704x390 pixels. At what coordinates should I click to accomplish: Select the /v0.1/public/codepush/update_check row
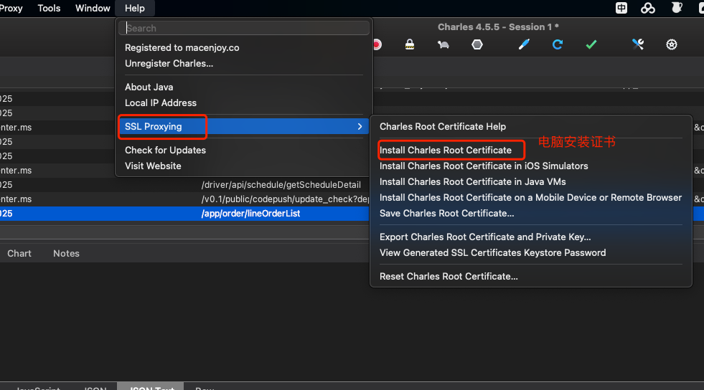click(285, 199)
